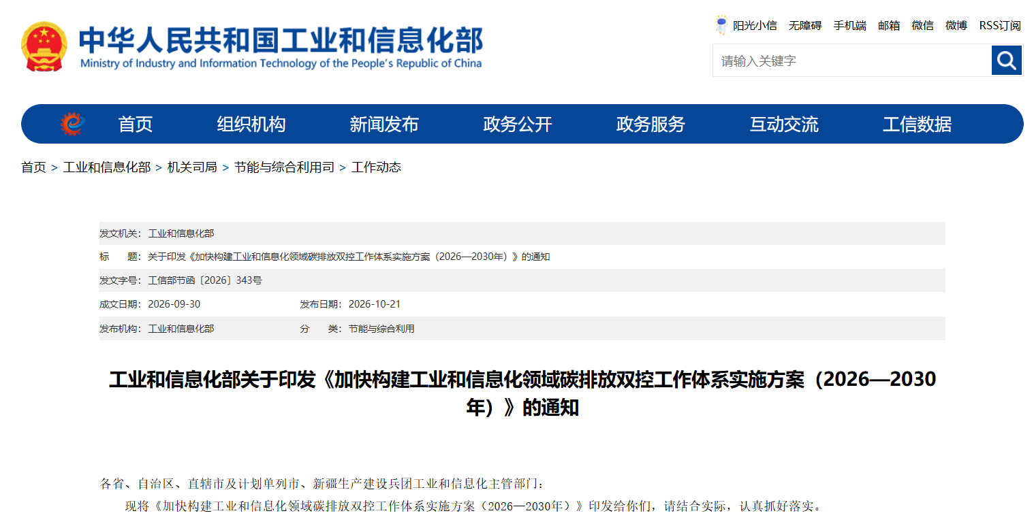This screenshot has height=524, width=1034.
Task: Click the ministry name title banner
Action: tap(281, 47)
